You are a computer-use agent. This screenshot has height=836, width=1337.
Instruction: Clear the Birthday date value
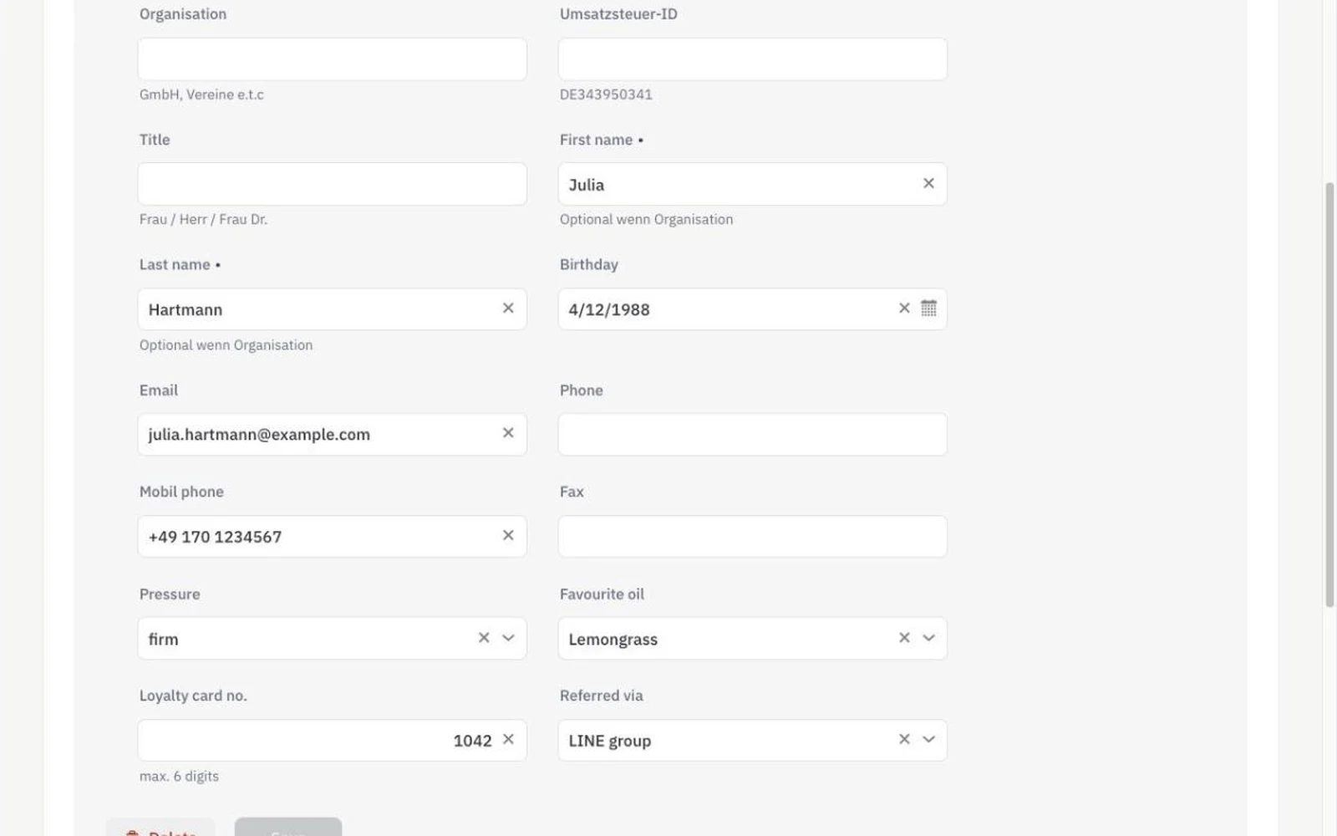pos(904,308)
